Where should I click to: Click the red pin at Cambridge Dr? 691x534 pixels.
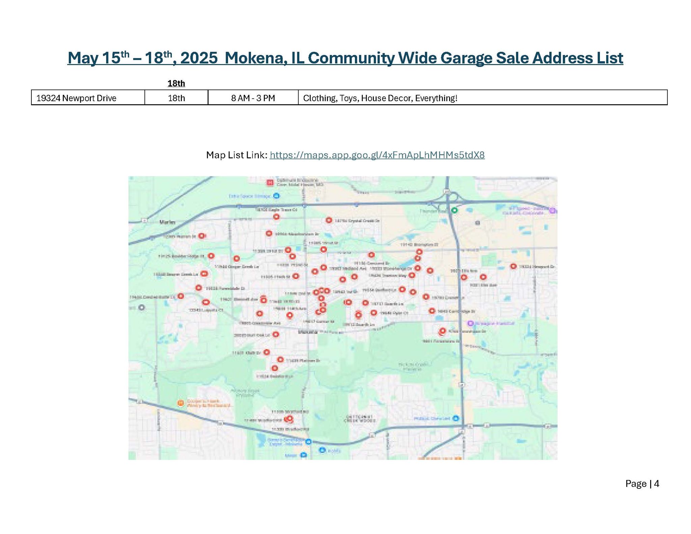point(432,311)
